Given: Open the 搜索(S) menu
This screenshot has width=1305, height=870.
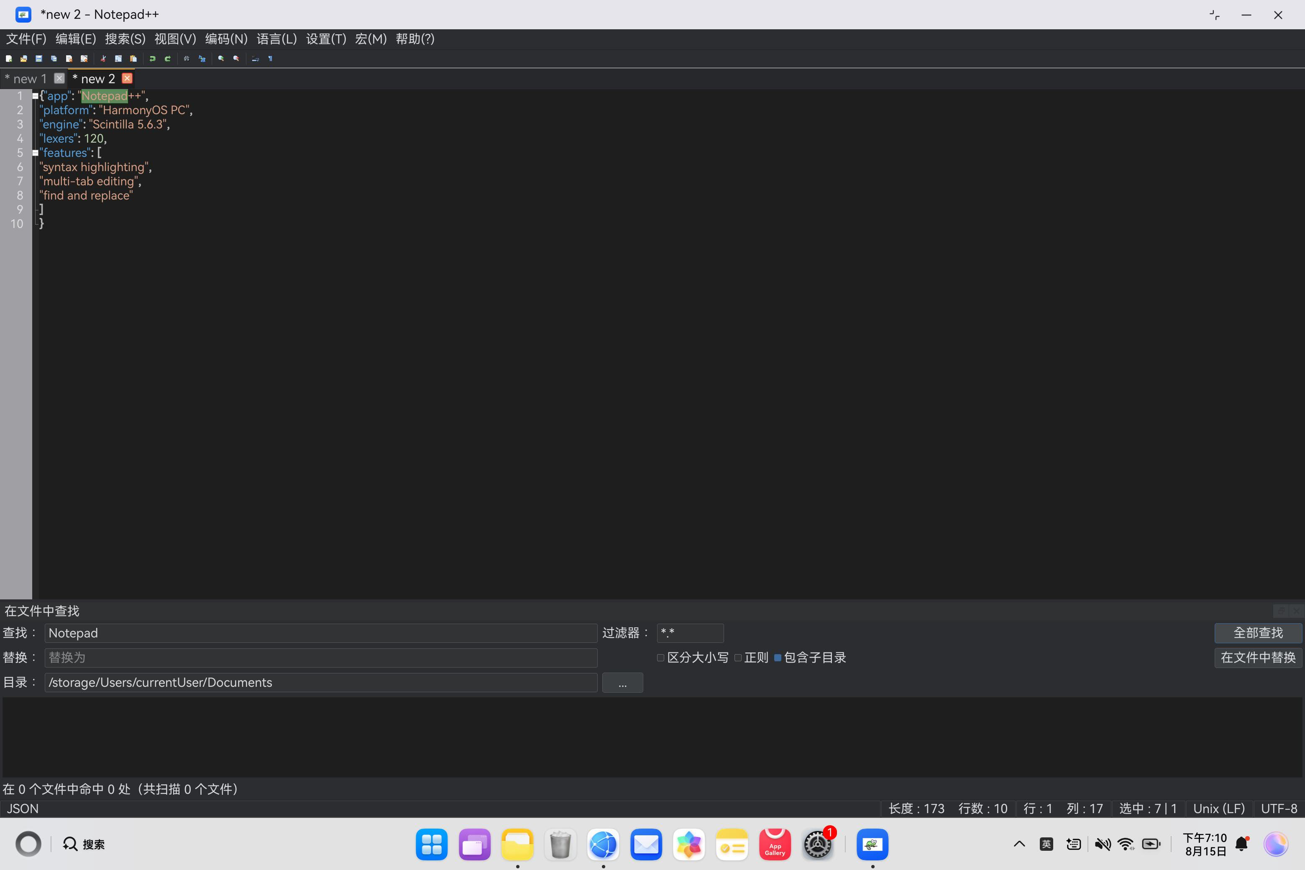Looking at the screenshot, I should pyautogui.click(x=125, y=39).
